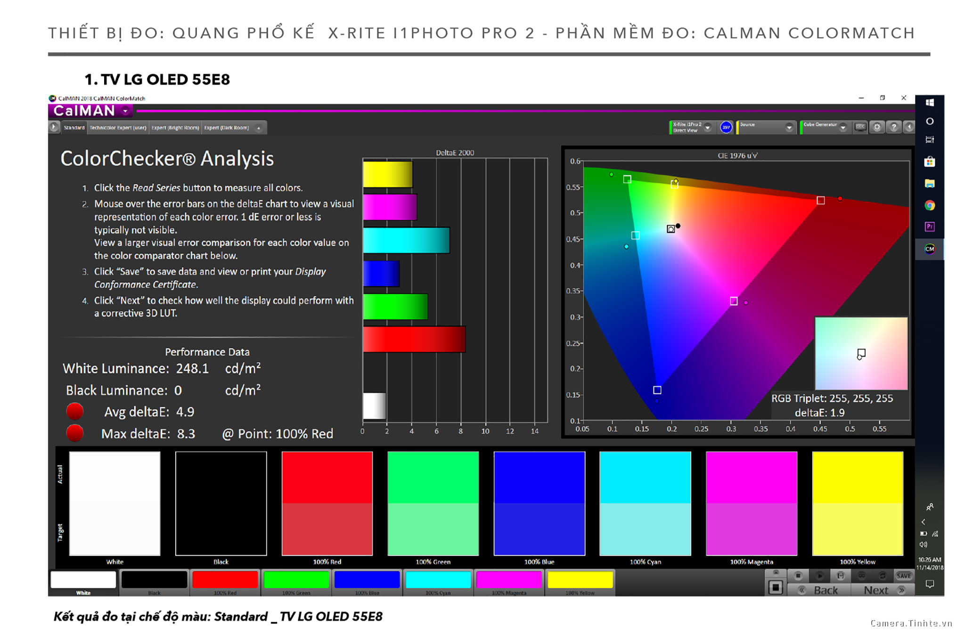The height and width of the screenshot is (641, 965).
Task: Open Microsoft Store from taskbar
Action: 930,162
